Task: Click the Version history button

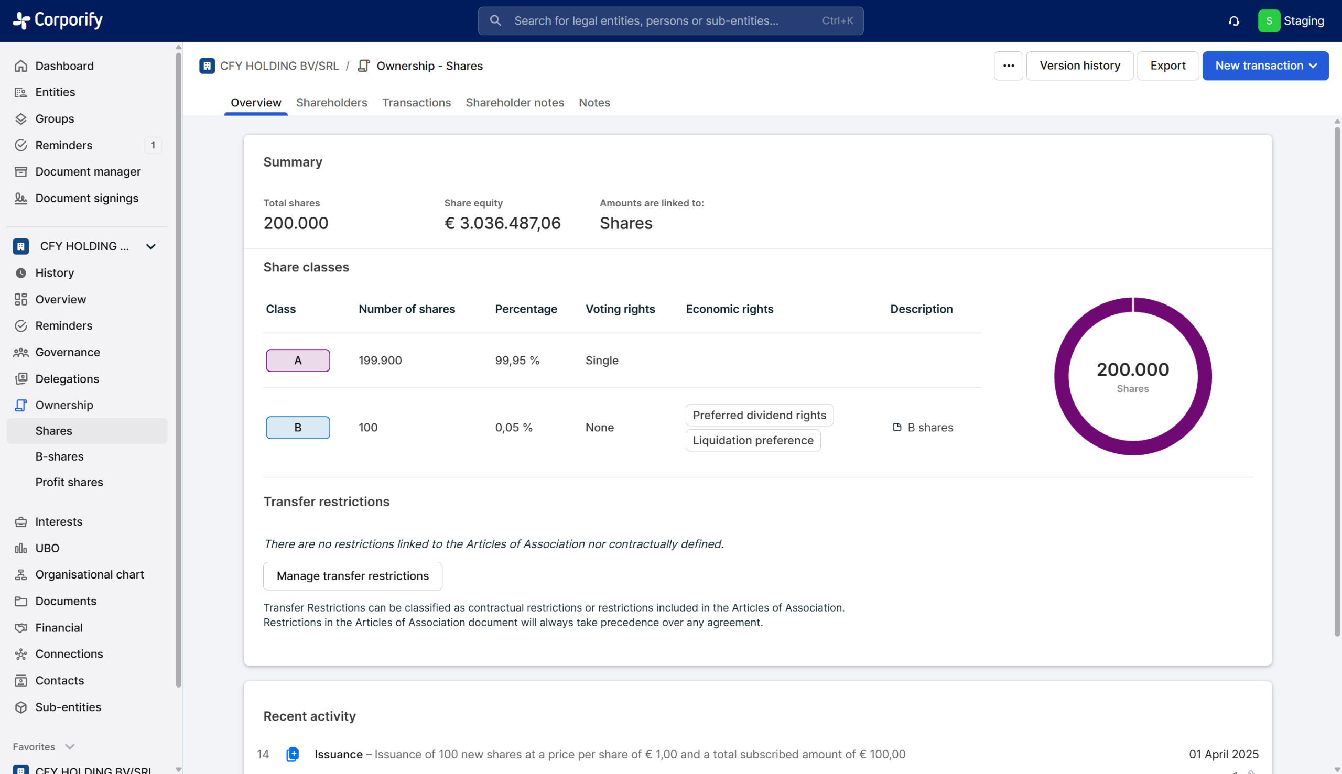Action: [1079, 66]
